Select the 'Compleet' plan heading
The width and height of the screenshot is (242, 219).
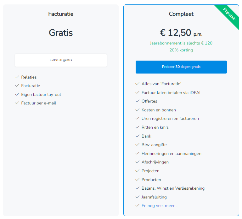[x=181, y=14]
